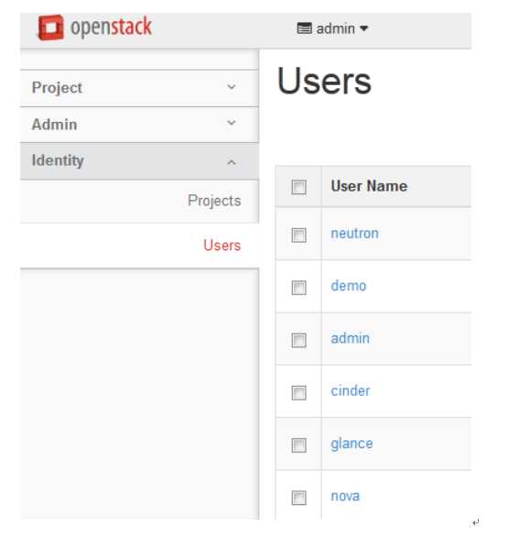Tick the admin user checkbox
Screen dimensions: 508x539
(298, 340)
